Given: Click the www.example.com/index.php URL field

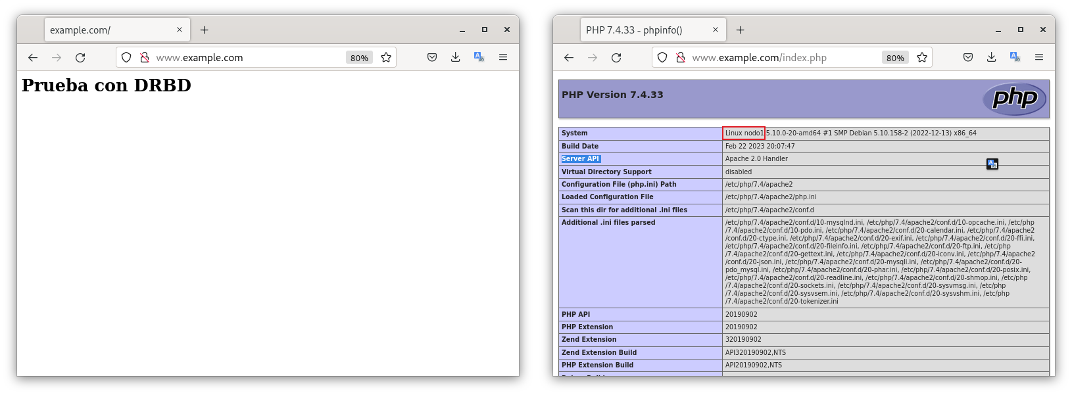Looking at the screenshot, I should tap(783, 58).
